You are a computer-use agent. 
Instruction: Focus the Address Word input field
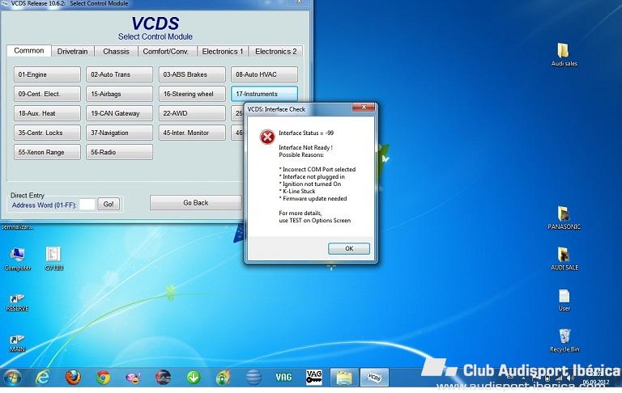coord(87,205)
